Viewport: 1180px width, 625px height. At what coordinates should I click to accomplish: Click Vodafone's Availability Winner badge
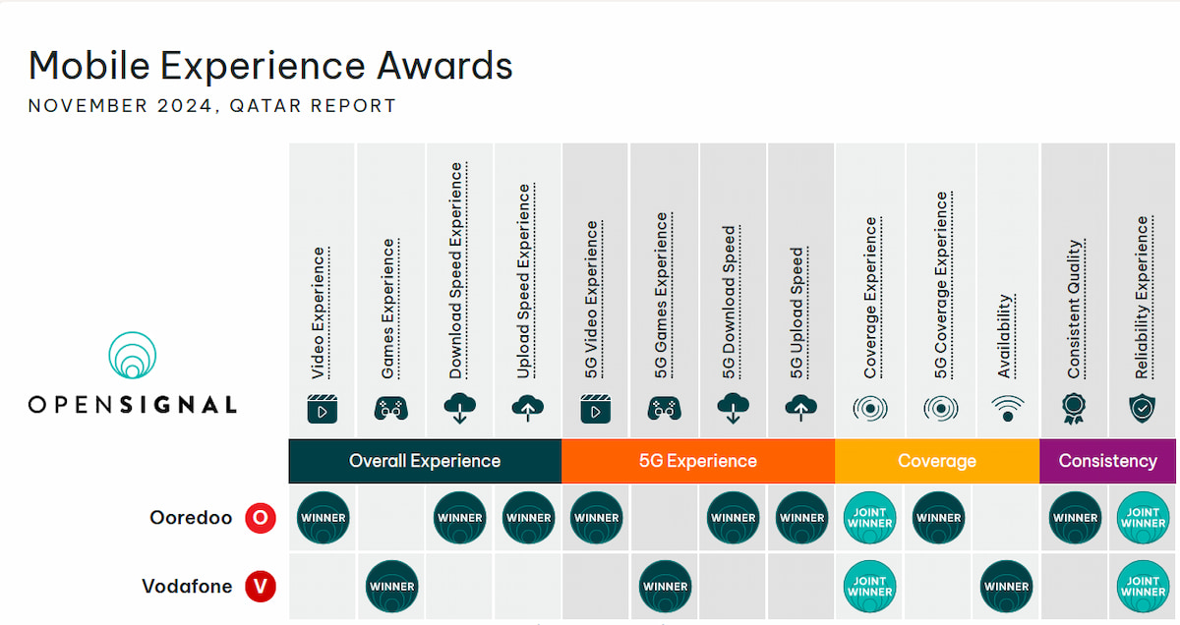pos(1007,587)
